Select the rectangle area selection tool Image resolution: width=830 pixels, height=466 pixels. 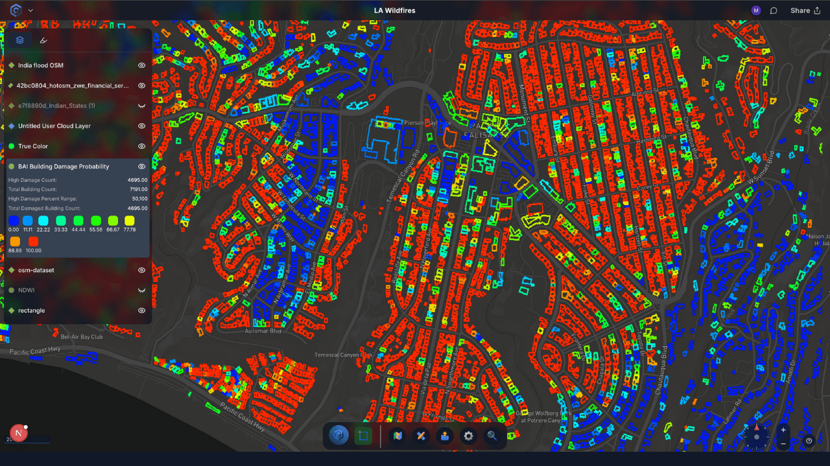pos(362,436)
